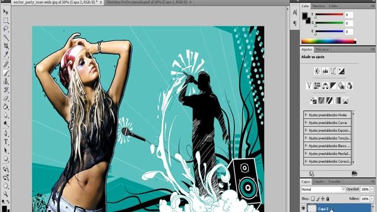The height and width of the screenshot is (212, 377).
Task: Hide the Capa 2 layer
Action: (303, 208)
